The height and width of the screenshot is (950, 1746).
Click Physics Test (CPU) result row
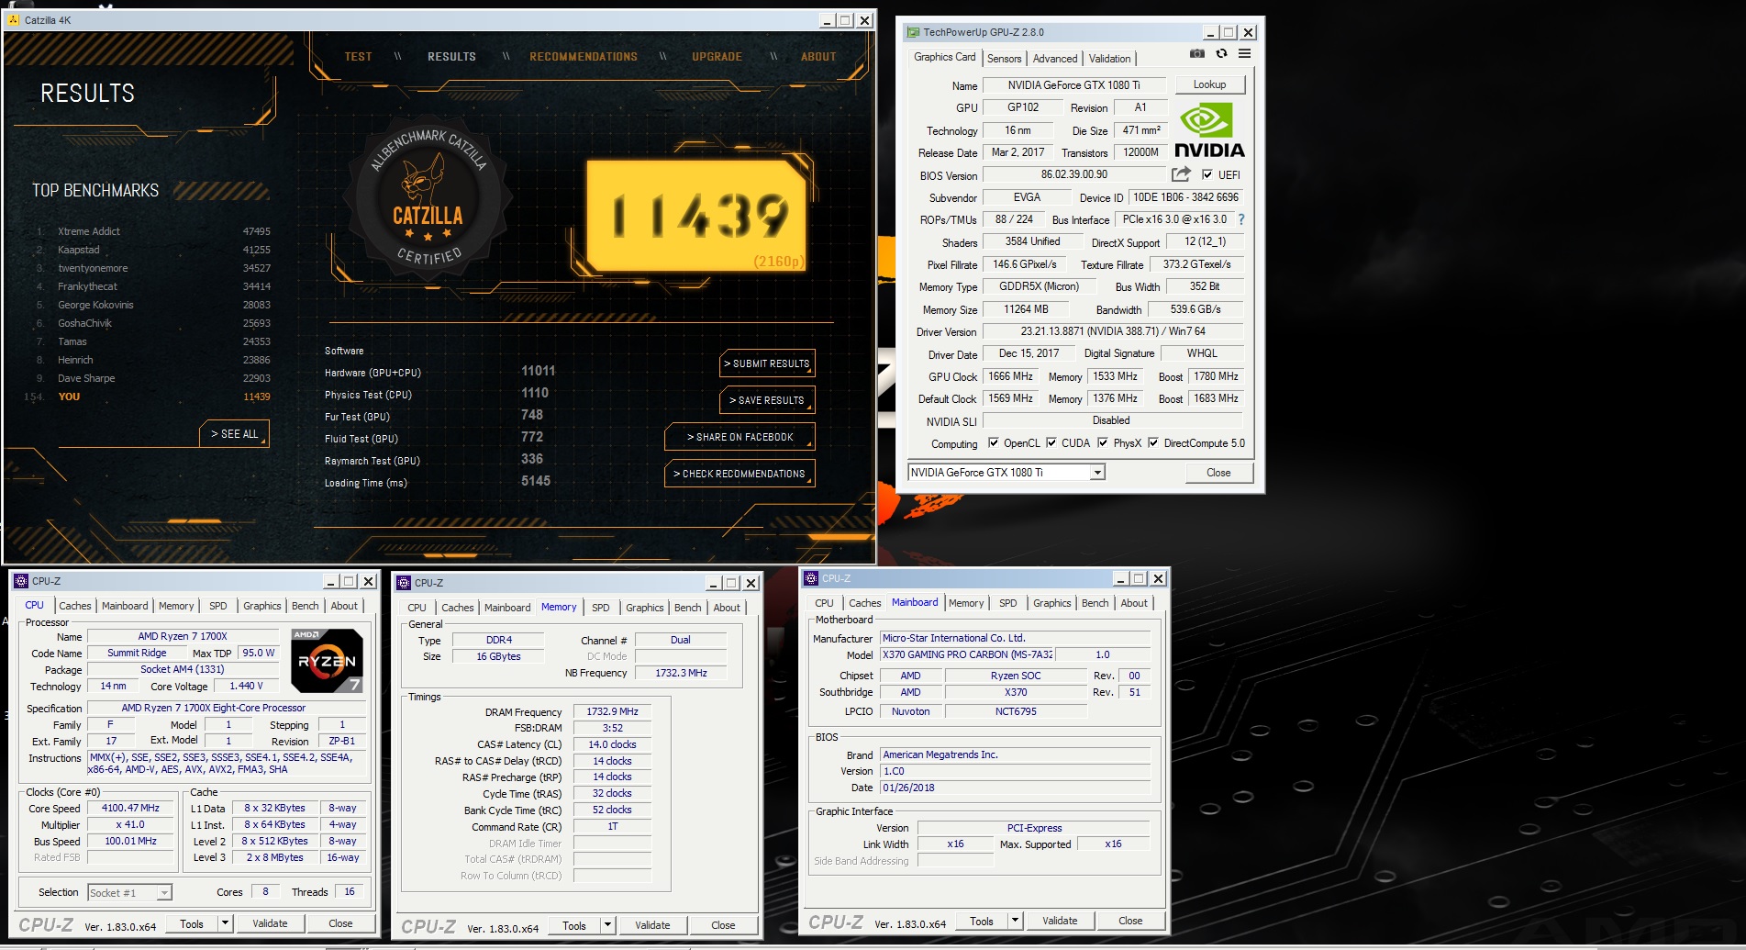point(439,394)
